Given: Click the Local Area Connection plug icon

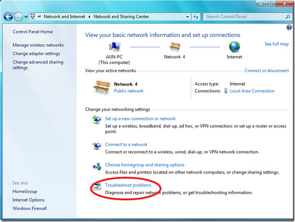Looking at the screenshot, I should (226, 91).
